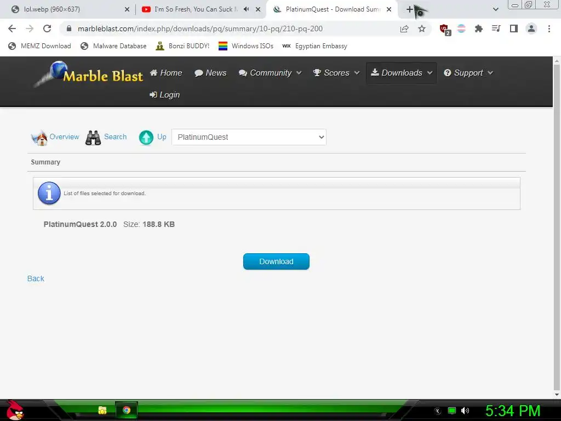Screen dimensions: 561x421
Task: Go to Home in site navigation
Action: 166,73
